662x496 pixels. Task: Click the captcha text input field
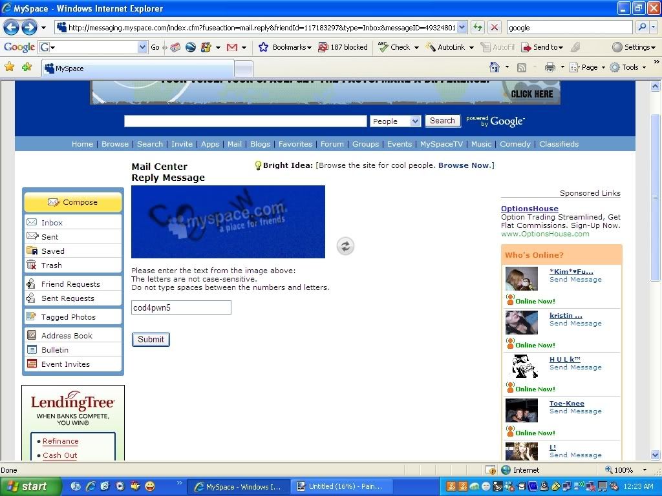[x=181, y=307]
